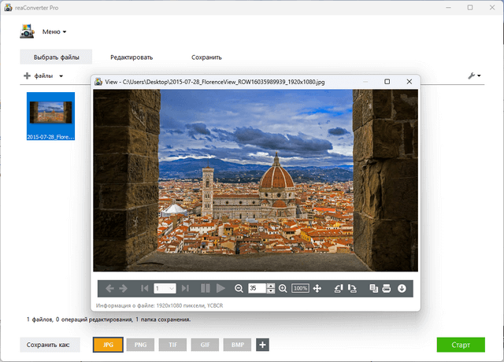Select PNG as output format

140,345
